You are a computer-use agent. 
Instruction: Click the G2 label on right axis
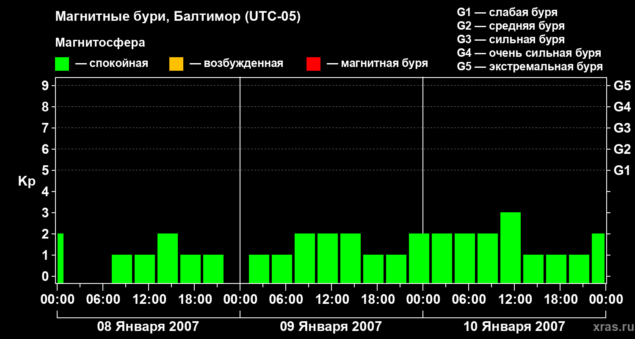622,150
